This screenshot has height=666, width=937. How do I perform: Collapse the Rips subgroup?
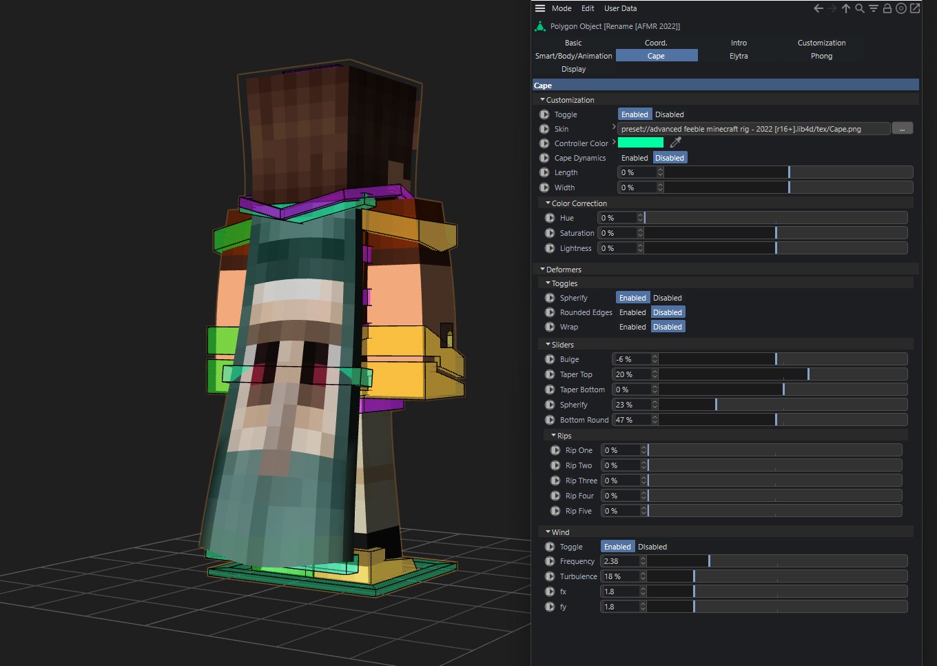pyautogui.click(x=553, y=436)
